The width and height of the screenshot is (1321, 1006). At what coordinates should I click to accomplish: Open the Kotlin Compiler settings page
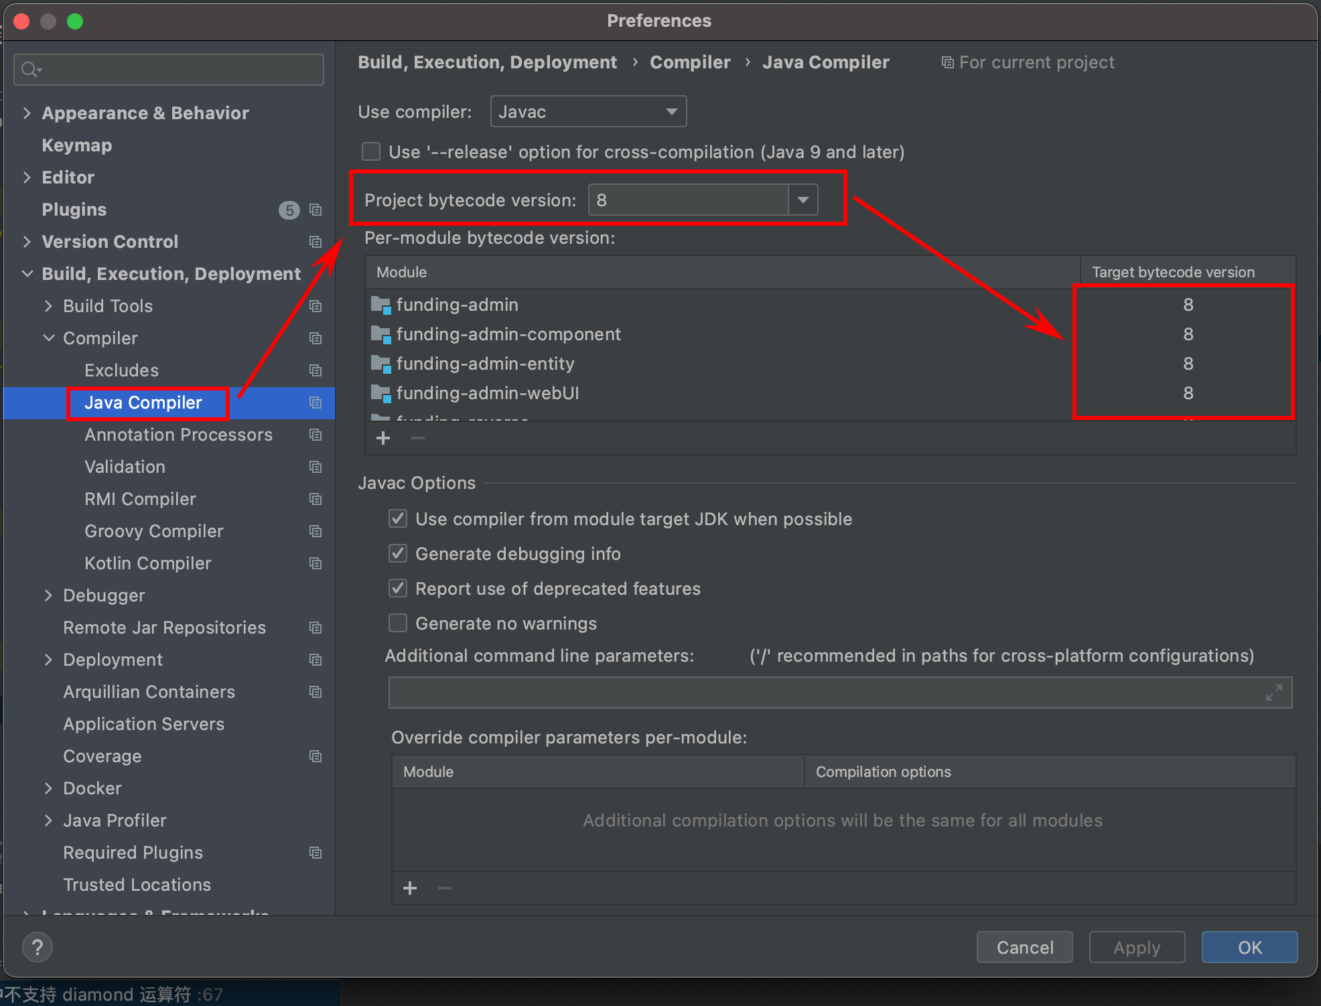pyautogui.click(x=147, y=563)
